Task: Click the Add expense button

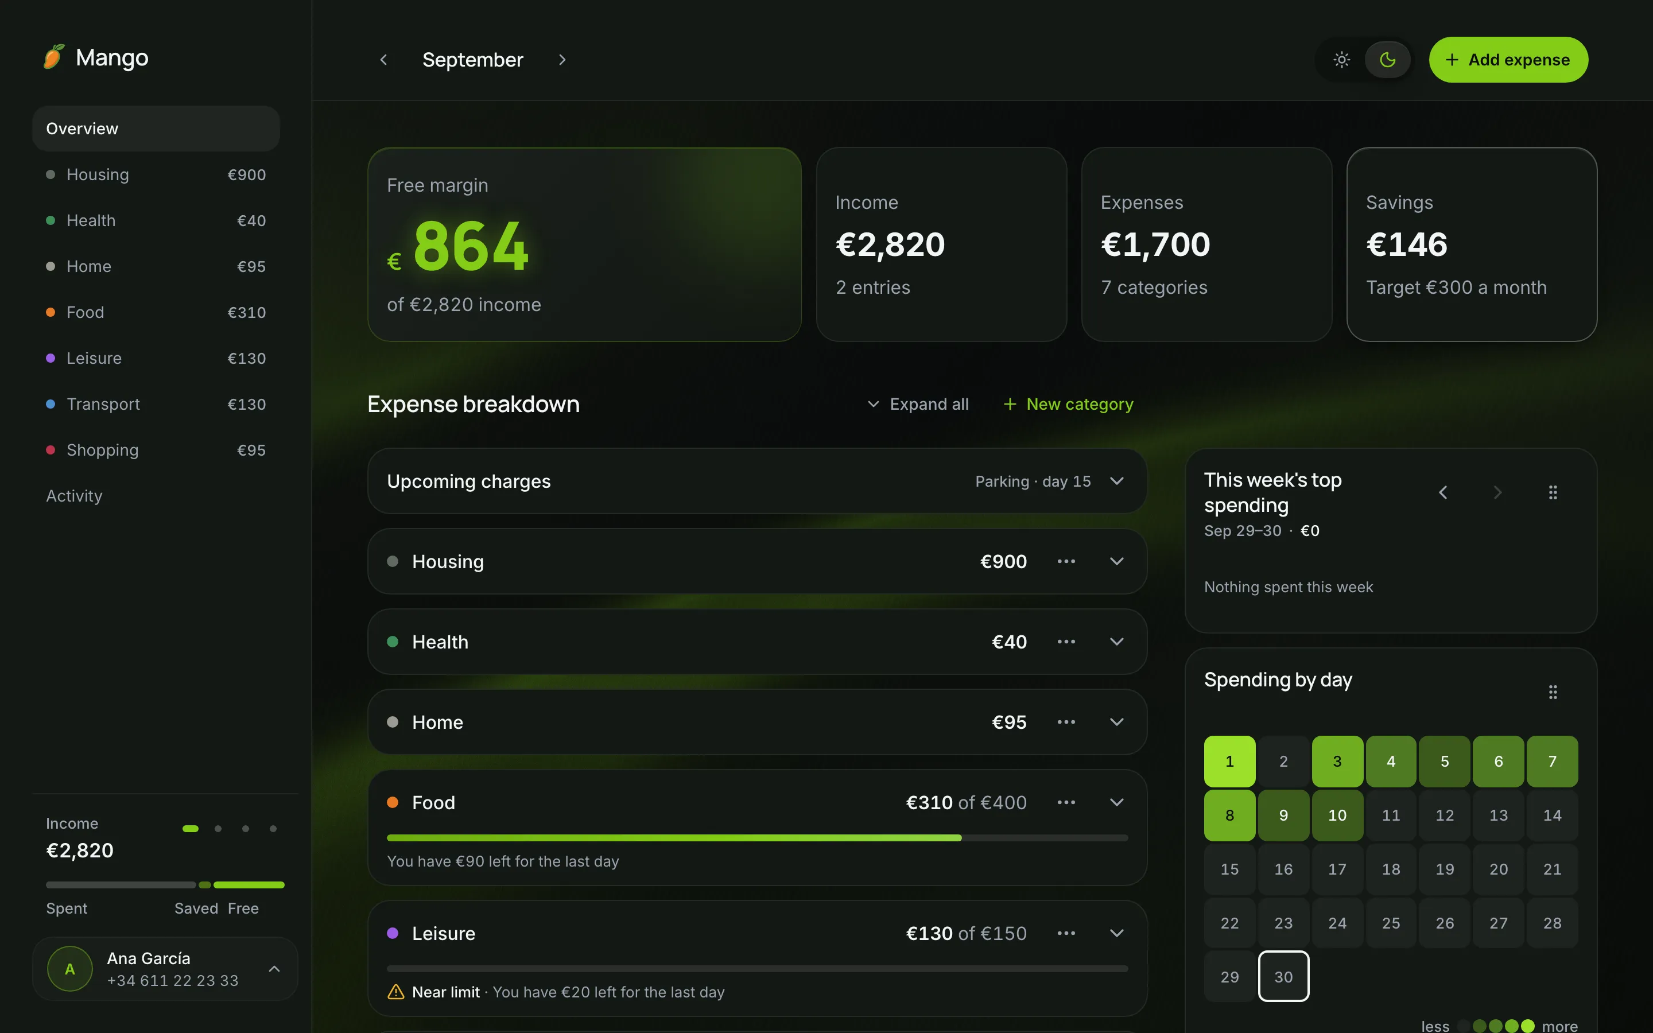Action: [1508, 60]
